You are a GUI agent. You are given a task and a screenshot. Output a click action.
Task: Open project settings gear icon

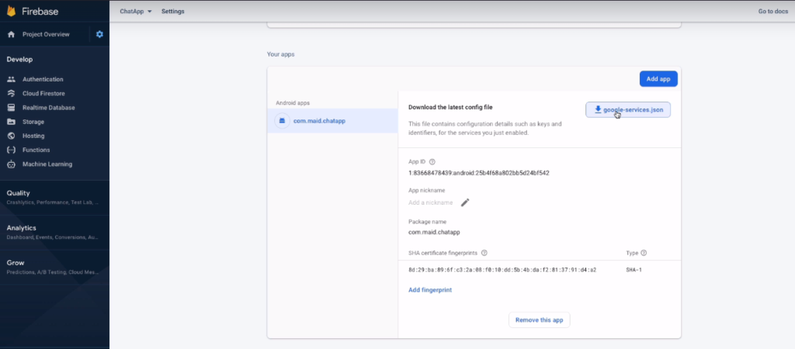pyautogui.click(x=99, y=34)
